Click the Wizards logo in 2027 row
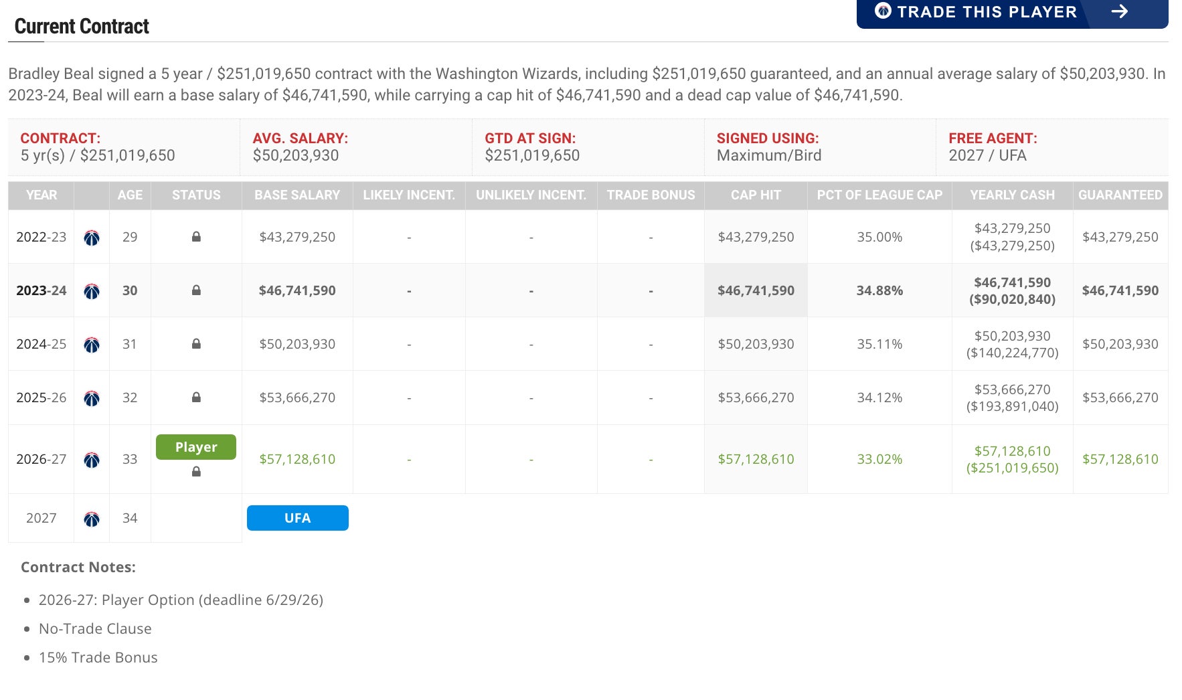Viewport: 1182px width, 700px height. point(92,519)
